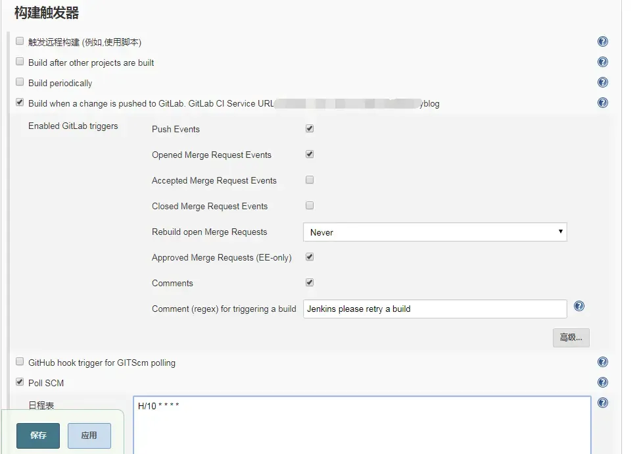Click help icon next to 日程表 schedule
The height and width of the screenshot is (454, 639).
tap(603, 403)
